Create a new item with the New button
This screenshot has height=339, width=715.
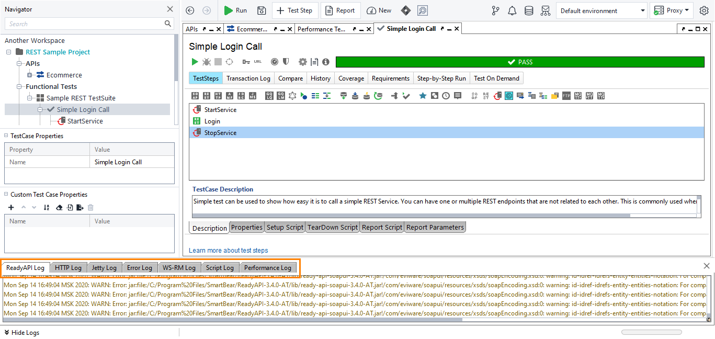coord(379,10)
